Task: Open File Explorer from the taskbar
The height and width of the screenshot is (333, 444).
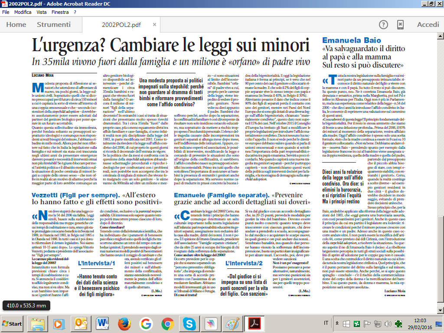Action: [38, 323]
